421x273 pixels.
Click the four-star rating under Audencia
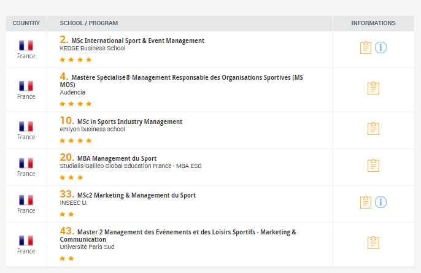(x=75, y=104)
